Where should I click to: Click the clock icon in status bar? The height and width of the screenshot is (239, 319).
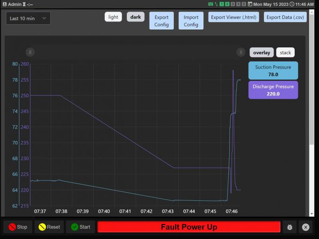292,4
